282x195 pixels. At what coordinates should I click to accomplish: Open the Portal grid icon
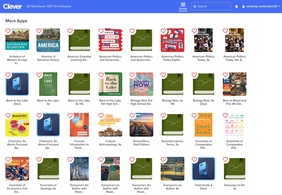pos(183,5)
